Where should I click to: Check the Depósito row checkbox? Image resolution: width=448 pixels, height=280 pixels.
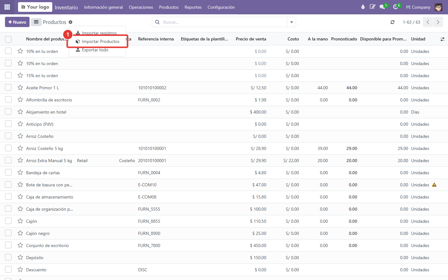tap(8, 257)
